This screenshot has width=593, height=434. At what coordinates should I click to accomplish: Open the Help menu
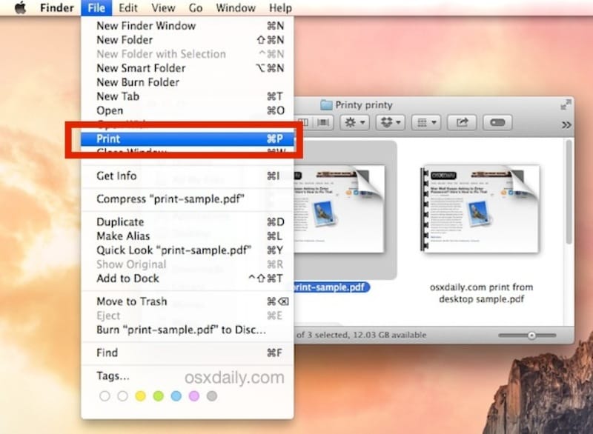click(x=280, y=7)
